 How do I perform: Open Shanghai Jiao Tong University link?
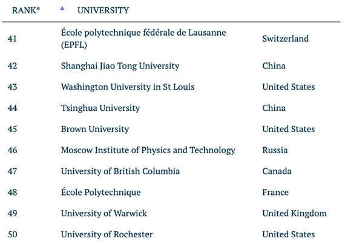pyautogui.click(x=120, y=66)
